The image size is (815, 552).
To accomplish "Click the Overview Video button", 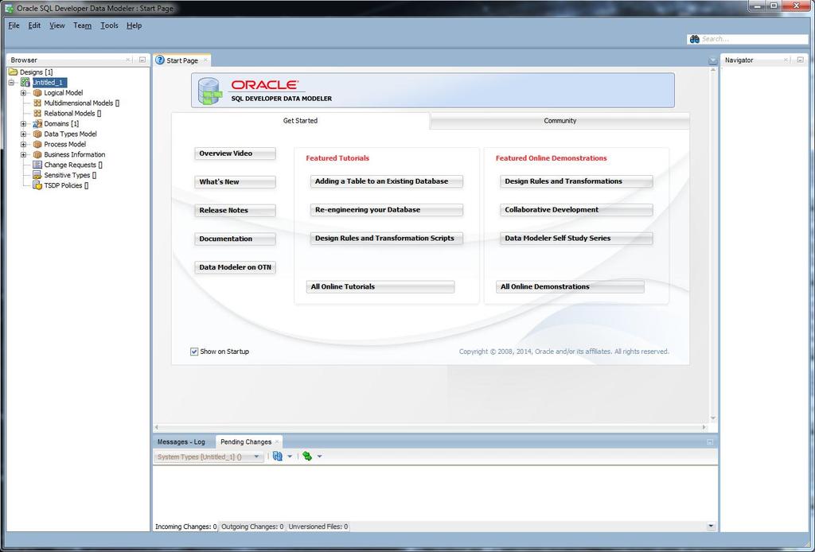I will click(x=235, y=154).
